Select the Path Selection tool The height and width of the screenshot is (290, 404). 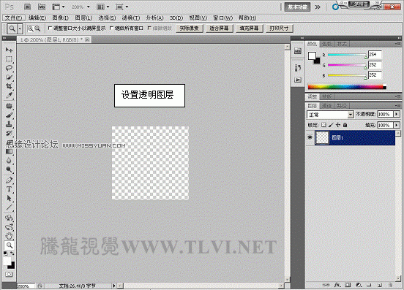coord(9,198)
